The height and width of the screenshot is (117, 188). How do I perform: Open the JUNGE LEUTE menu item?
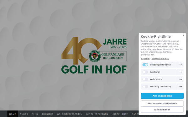click(120, 114)
